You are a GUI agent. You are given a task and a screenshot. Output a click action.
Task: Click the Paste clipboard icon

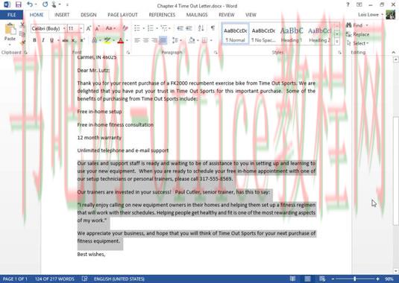tap(10, 30)
